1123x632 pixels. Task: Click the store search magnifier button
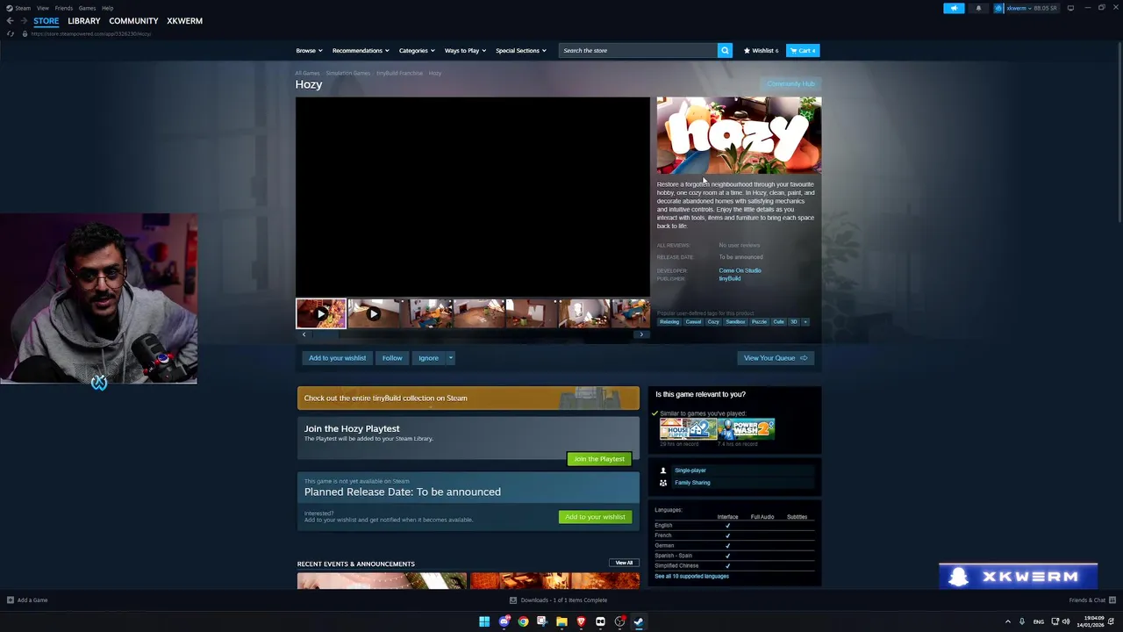point(725,50)
